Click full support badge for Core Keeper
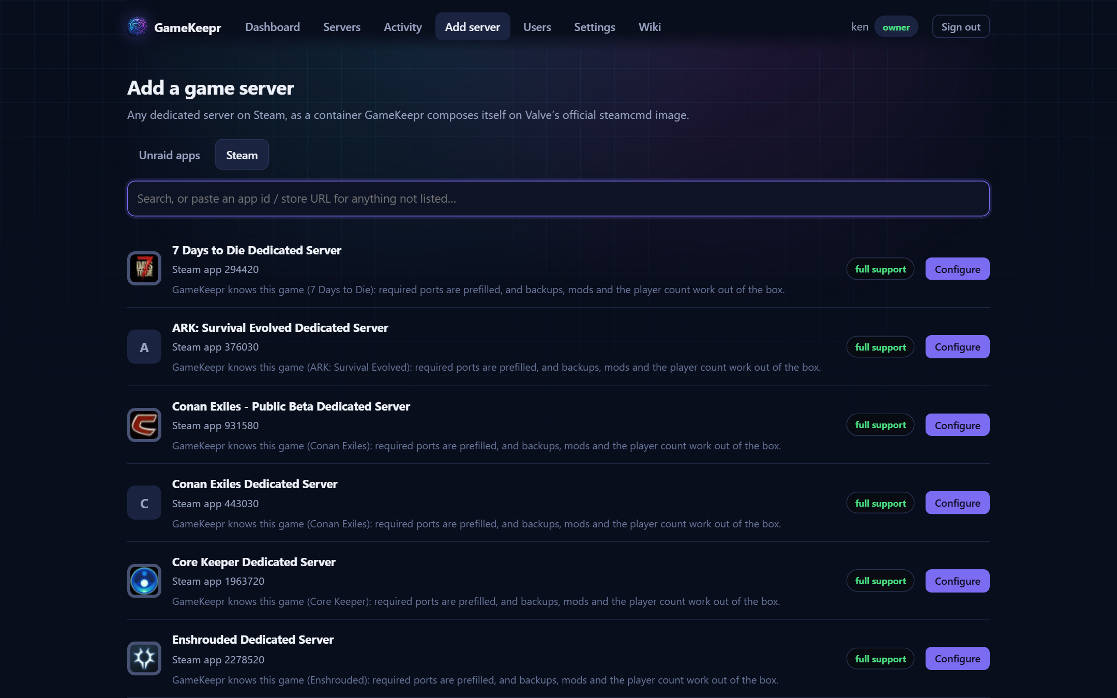Viewport: 1117px width, 698px height. click(x=880, y=581)
